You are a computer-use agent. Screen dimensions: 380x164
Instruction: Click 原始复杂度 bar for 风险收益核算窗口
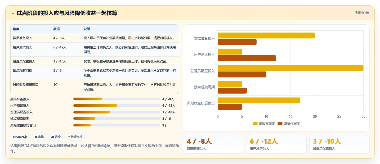[x=259, y=100]
